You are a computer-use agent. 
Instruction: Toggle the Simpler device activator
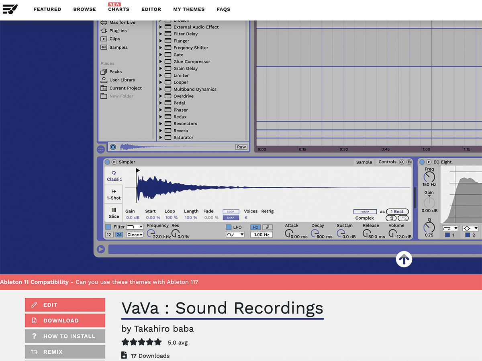coord(107,162)
